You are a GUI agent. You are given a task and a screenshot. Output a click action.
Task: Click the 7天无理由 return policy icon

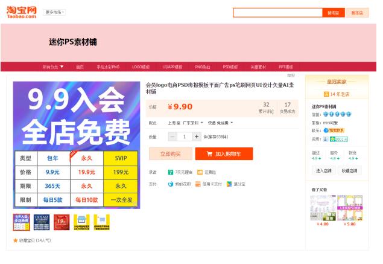[x=171, y=172]
